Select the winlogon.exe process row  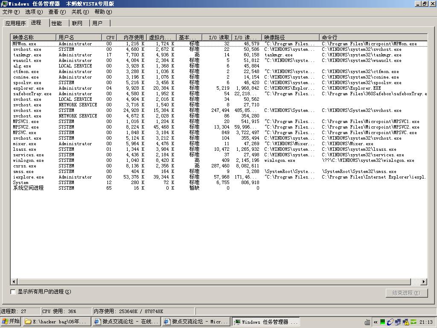(x=219, y=161)
